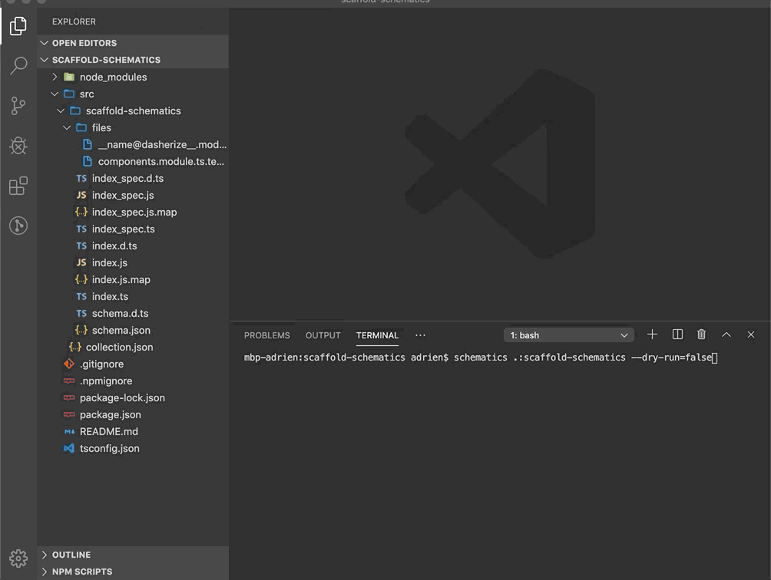Switch to the TERMINAL tab

click(377, 335)
